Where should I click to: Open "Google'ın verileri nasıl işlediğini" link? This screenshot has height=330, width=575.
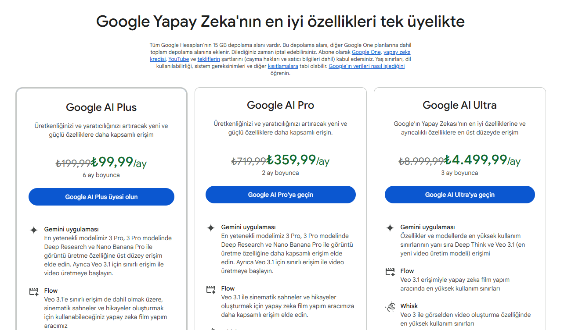[x=366, y=66]
